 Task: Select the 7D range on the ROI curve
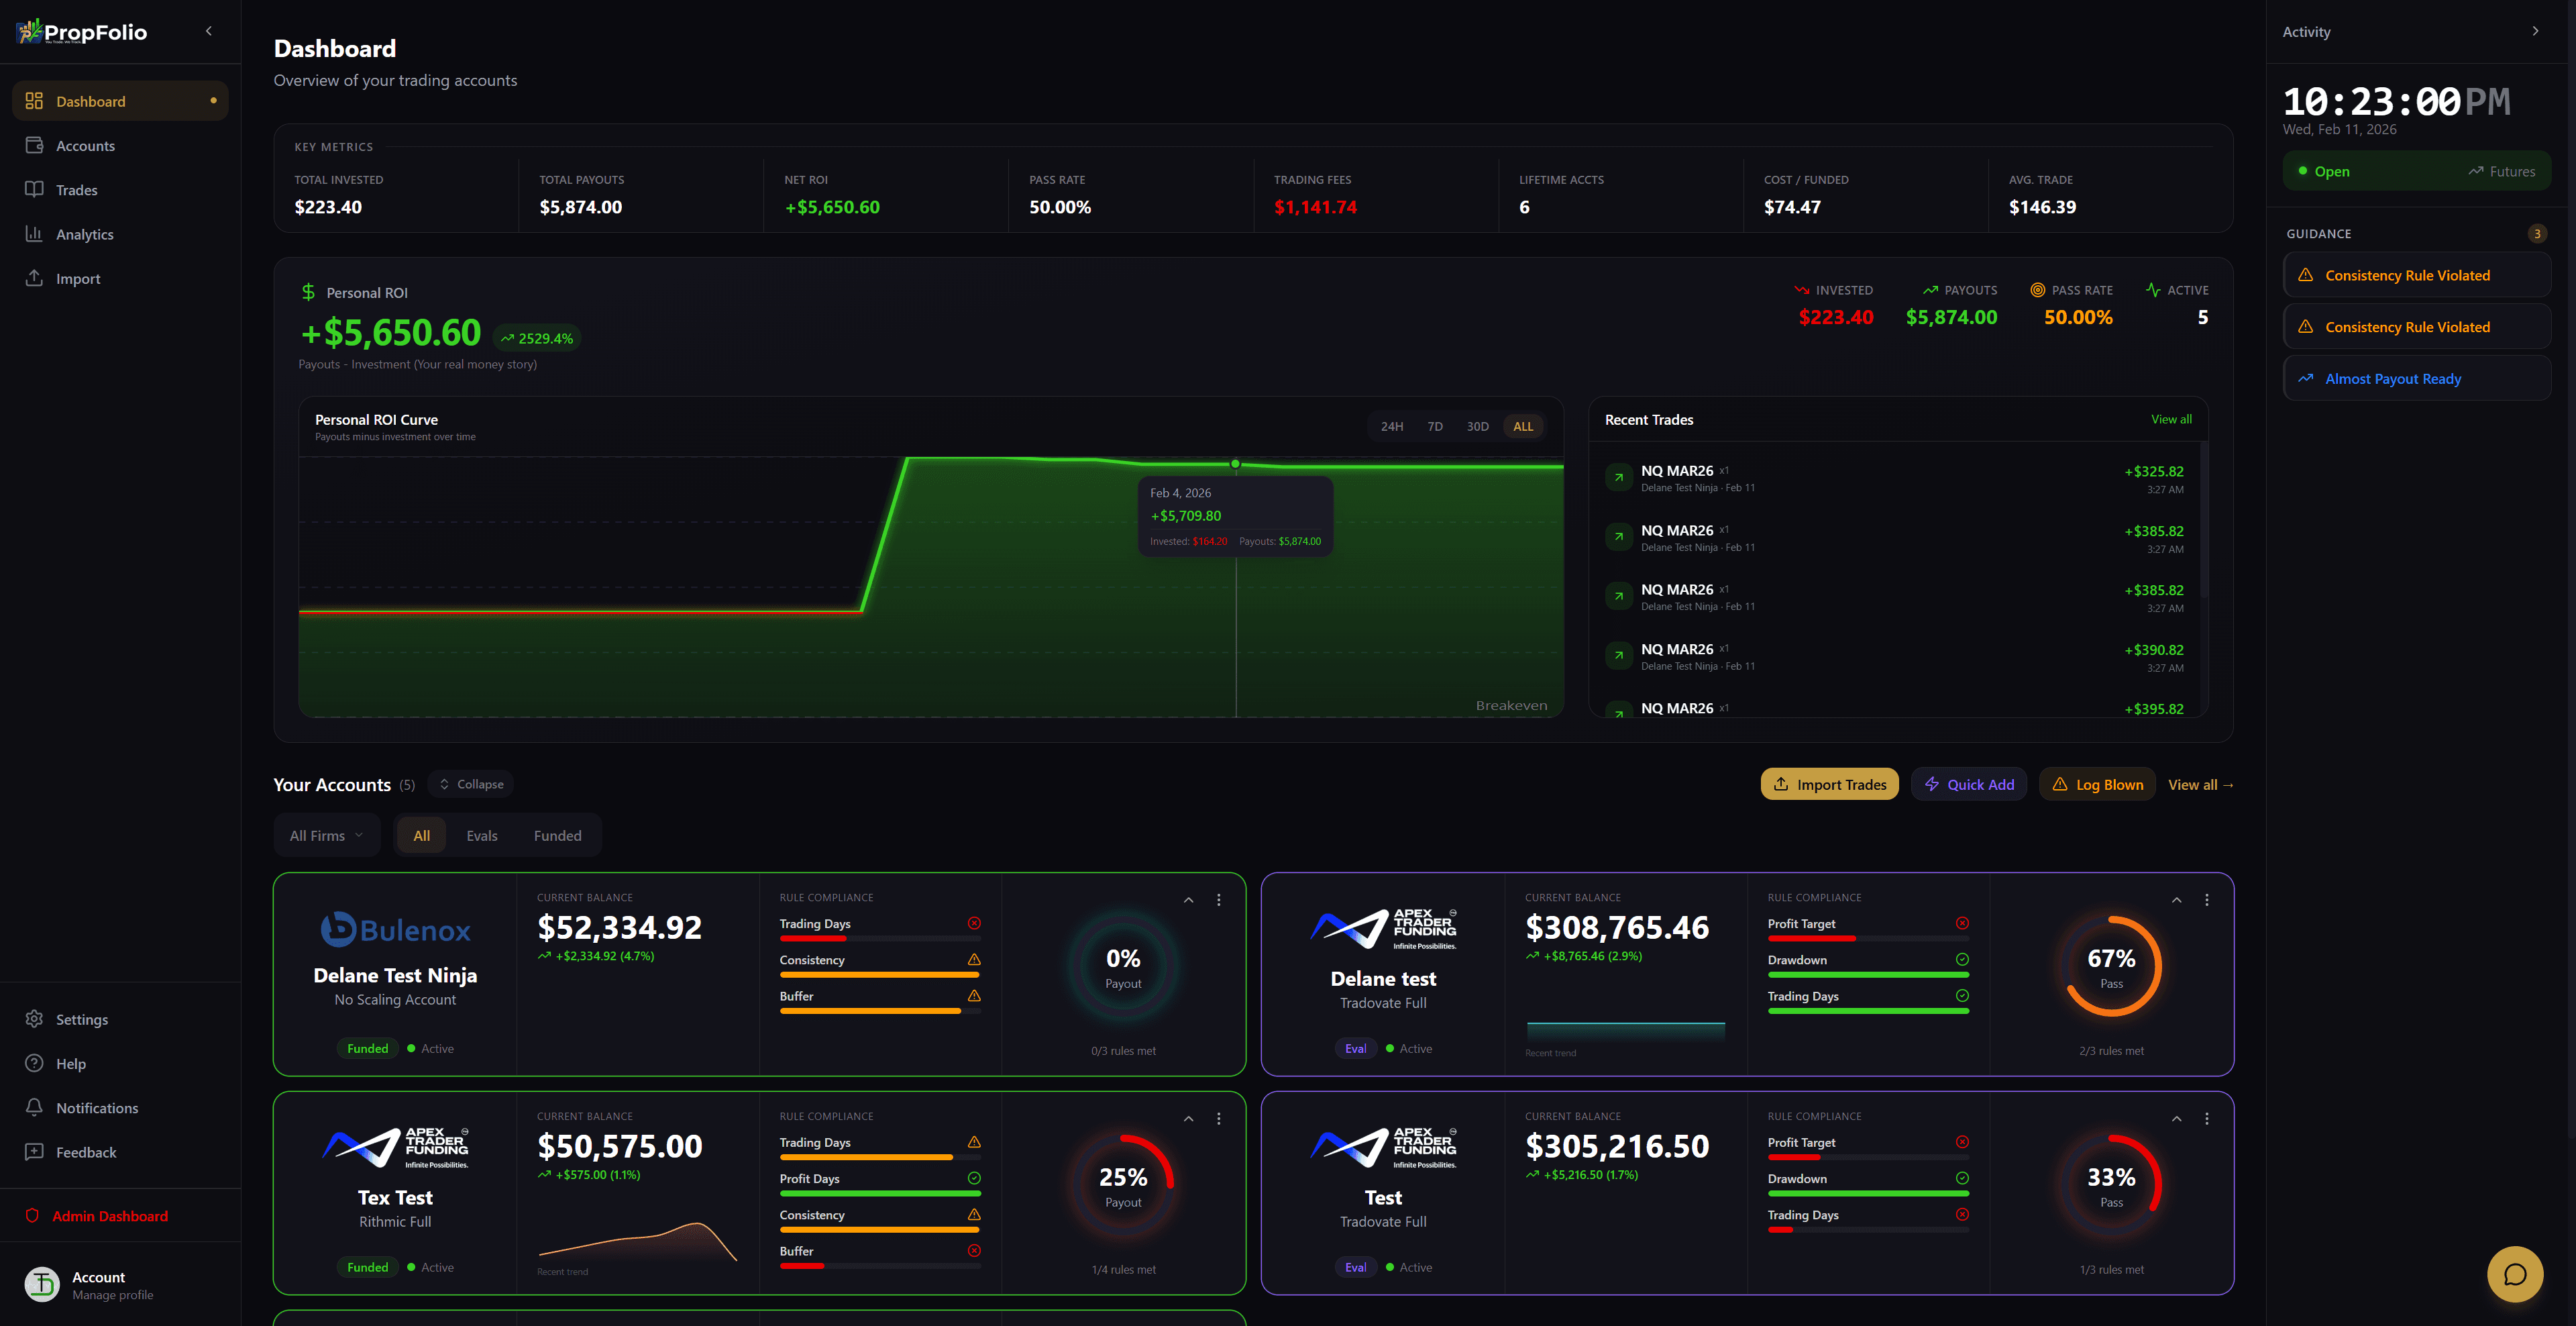(1435, 425)
